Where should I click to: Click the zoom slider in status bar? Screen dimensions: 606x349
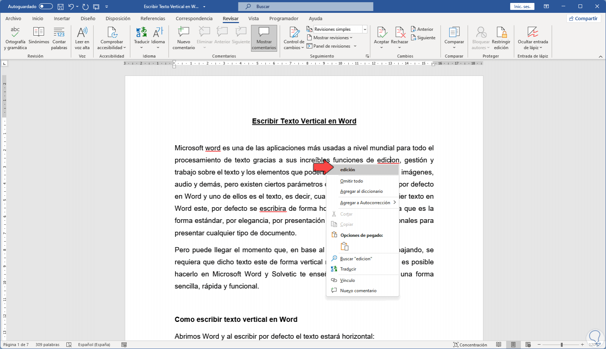[562, 345]
